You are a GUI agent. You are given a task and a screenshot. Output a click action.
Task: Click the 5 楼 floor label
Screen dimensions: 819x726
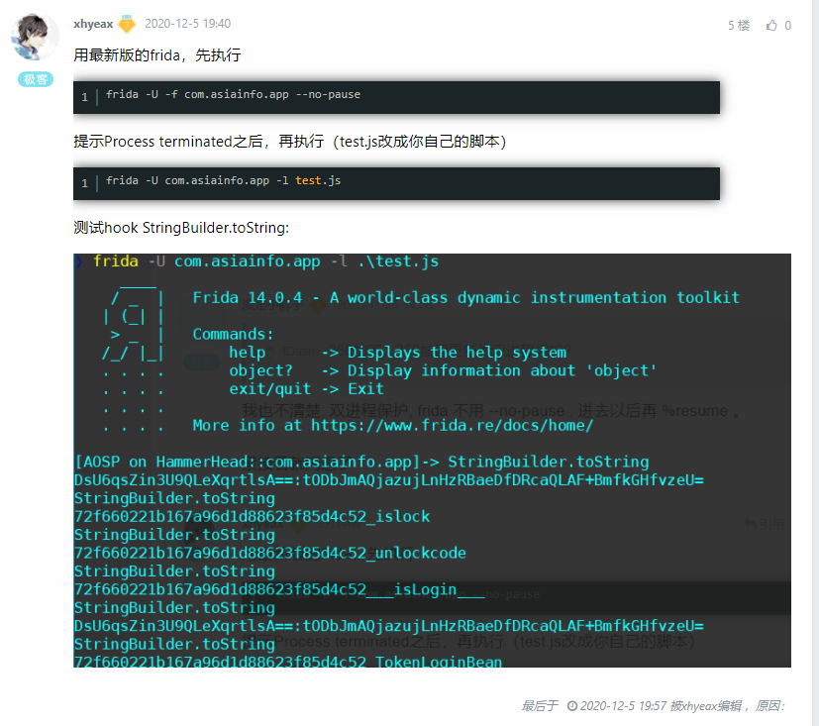739,25
